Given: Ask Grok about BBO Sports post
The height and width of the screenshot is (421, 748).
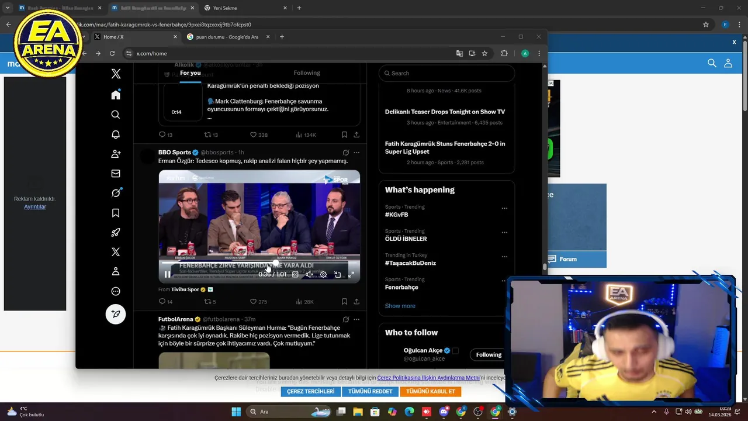Looking at the screenshot, I should click(345, 153).
